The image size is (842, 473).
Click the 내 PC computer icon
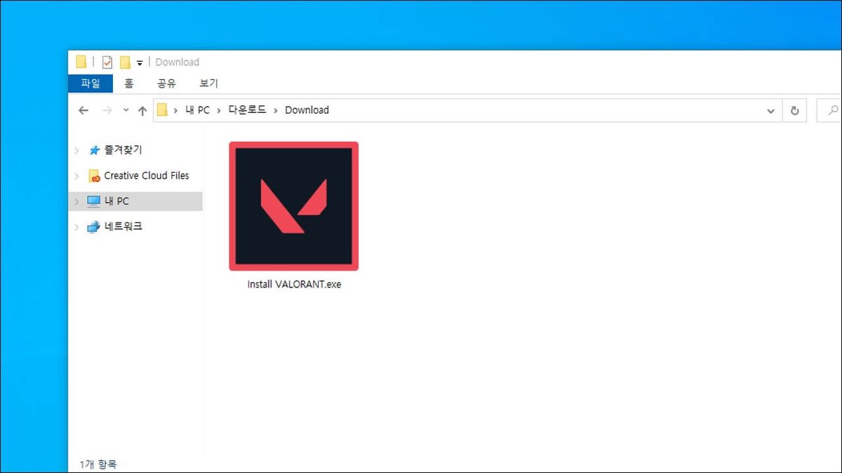coord(93,201)
